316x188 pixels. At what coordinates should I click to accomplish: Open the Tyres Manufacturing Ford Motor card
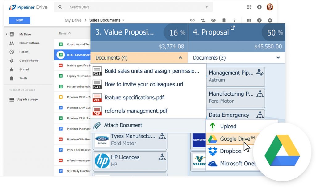point(130,141)
